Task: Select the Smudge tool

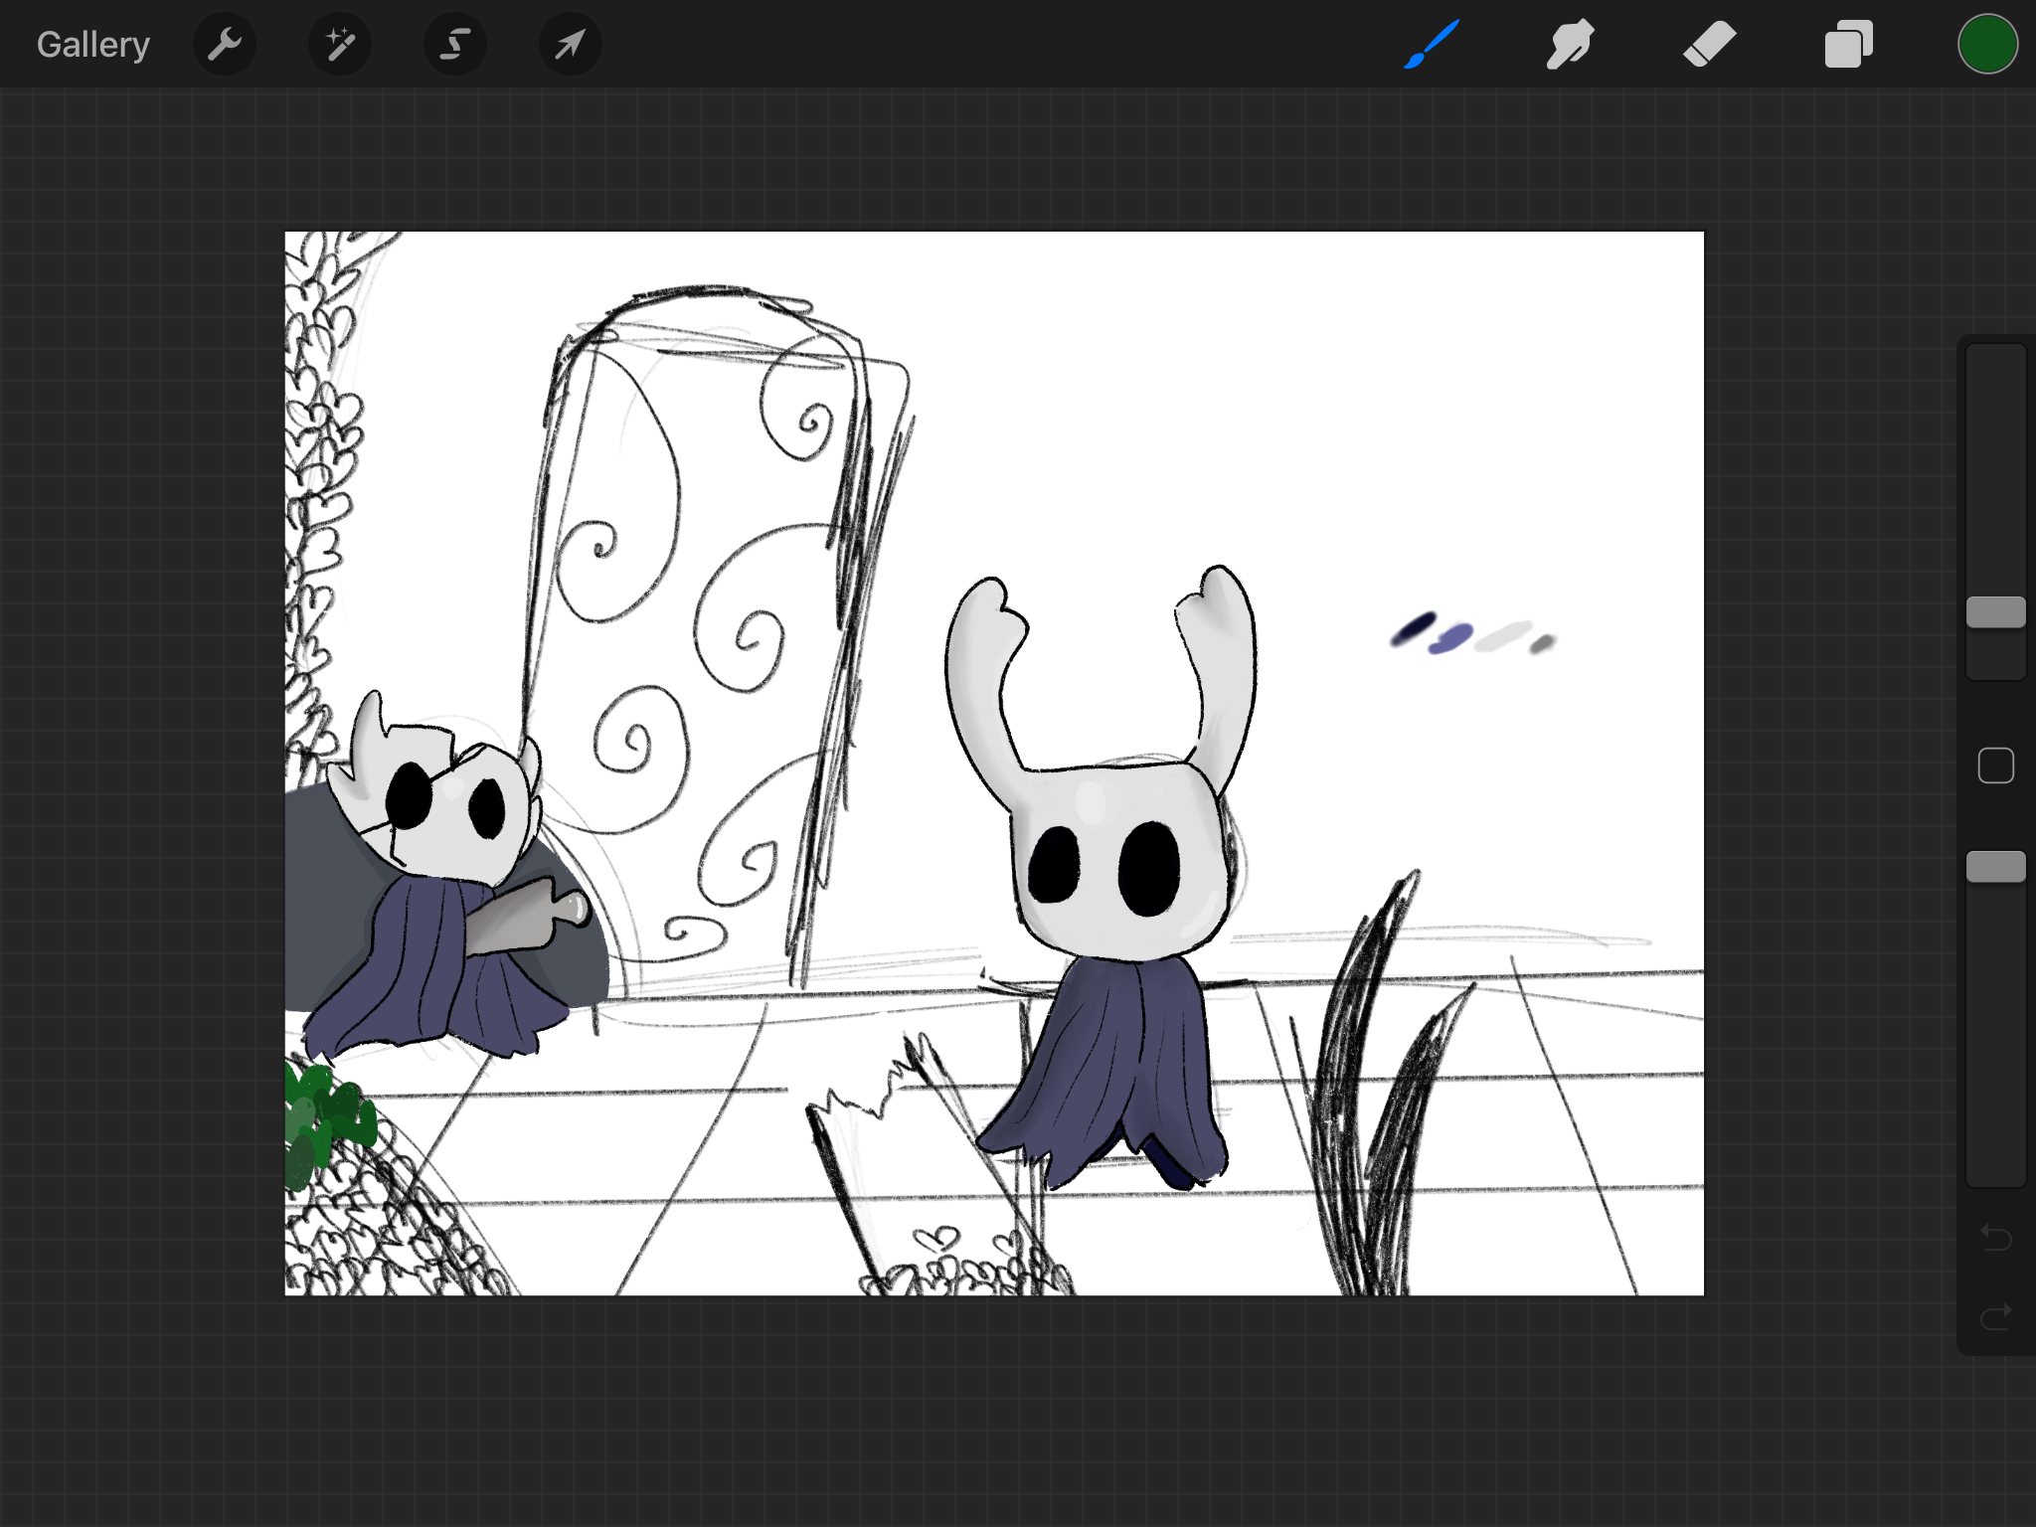Action: pyautogui.click(x=1570, y=45)
